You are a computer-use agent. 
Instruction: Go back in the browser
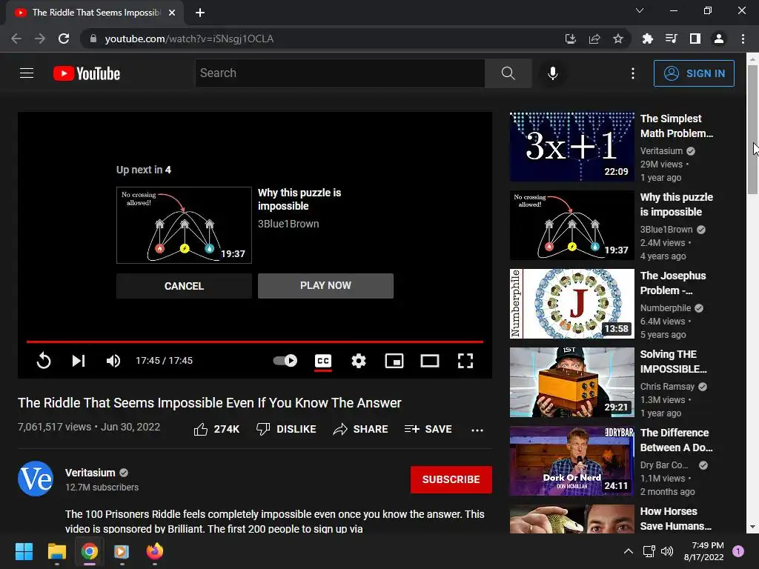[x=16, y=39]
